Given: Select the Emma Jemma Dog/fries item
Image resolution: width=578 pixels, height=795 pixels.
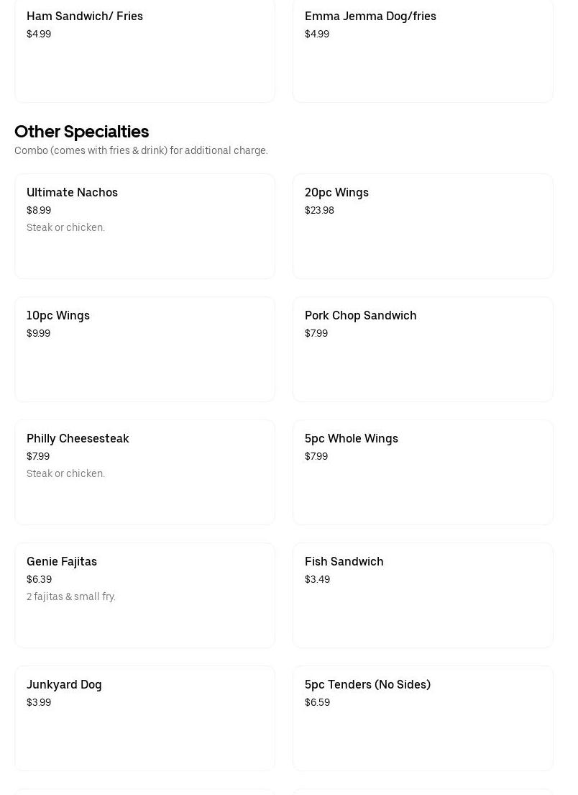Looking at the screenshot, I should coord(423,50).
